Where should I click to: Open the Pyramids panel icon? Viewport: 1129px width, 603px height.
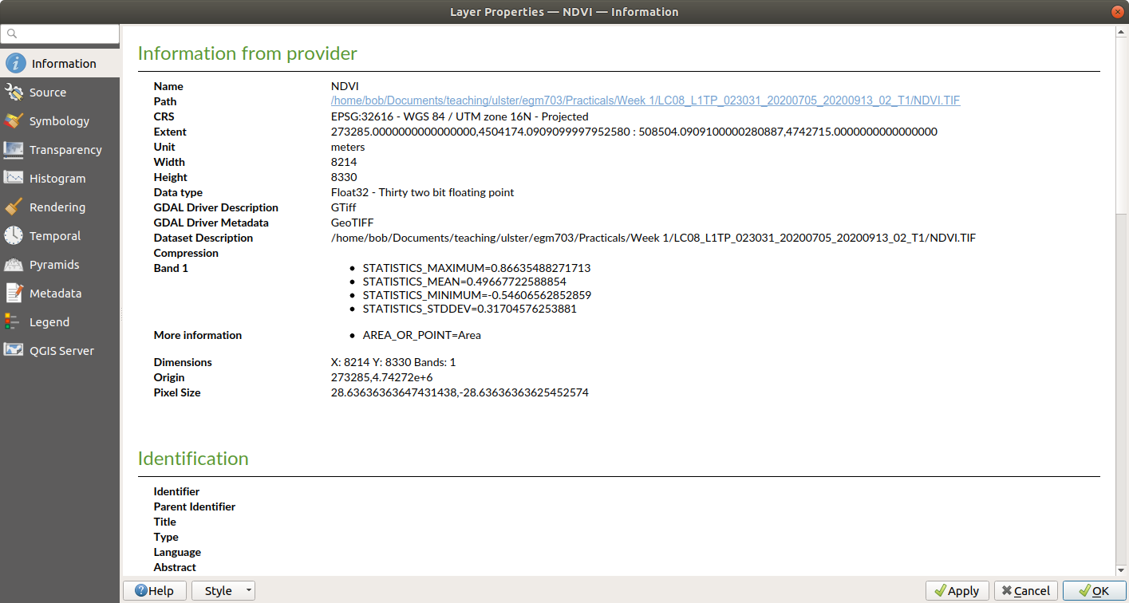click(14, 265)
